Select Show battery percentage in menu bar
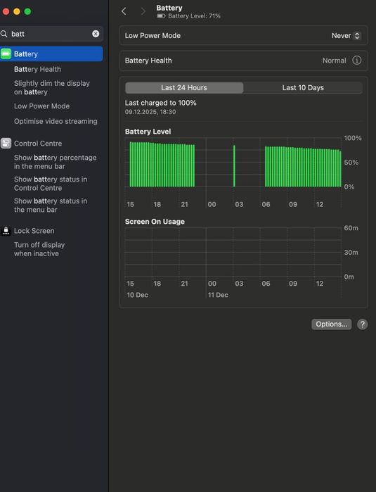376x492 pixels. 55,162
